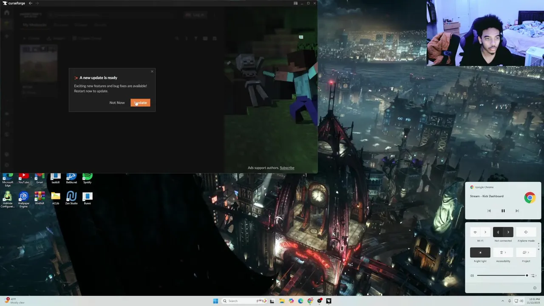Show hidden system tray icons
The height and width of the screenshot is (306, 544).
[503, 301]
